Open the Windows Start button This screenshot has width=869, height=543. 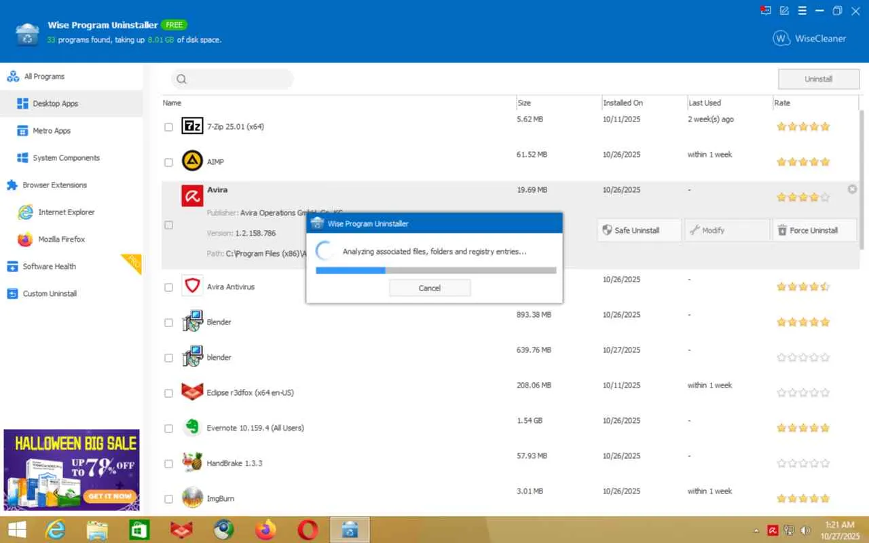click(x=17, y=529)
